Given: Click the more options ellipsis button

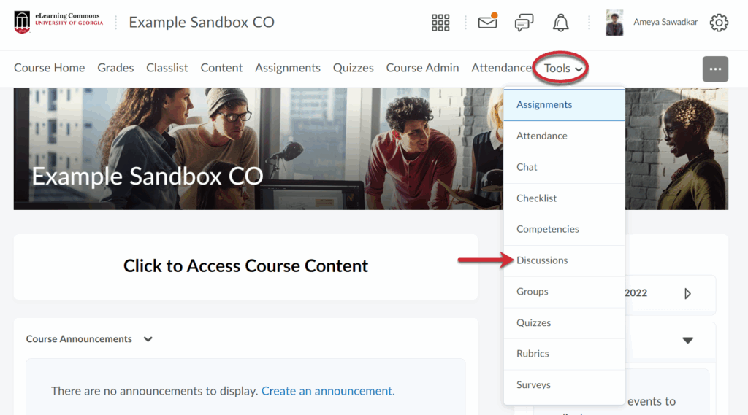Looking at the screenshot, I should 715,69.
